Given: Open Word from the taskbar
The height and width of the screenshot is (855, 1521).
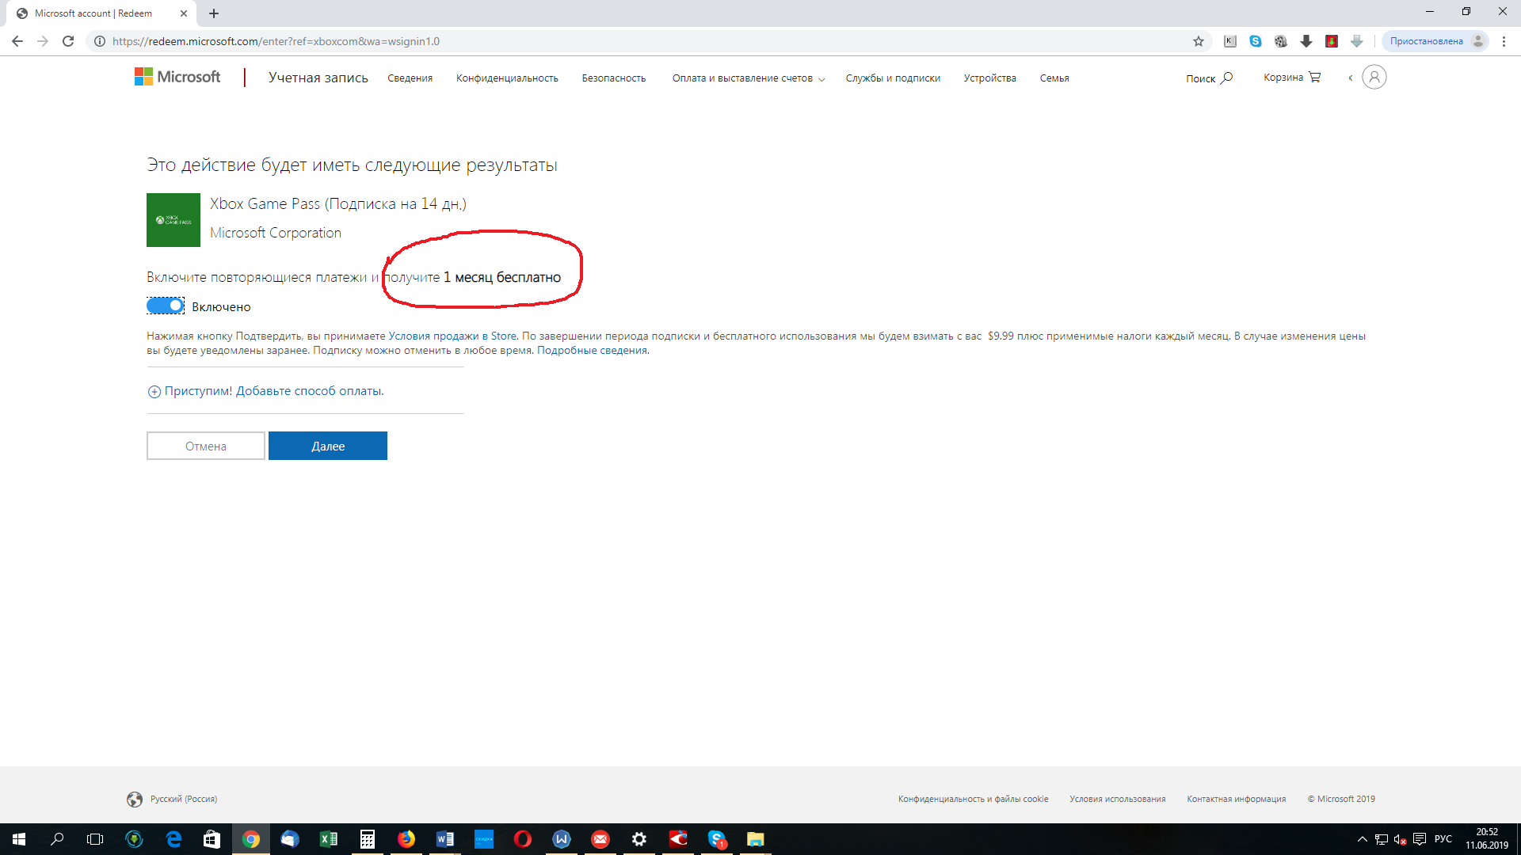Looking at the screenshot, I should click(445, 839).
